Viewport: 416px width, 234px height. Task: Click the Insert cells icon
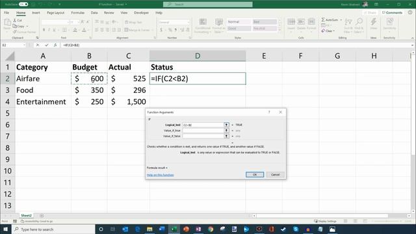[x=291, y=21]
